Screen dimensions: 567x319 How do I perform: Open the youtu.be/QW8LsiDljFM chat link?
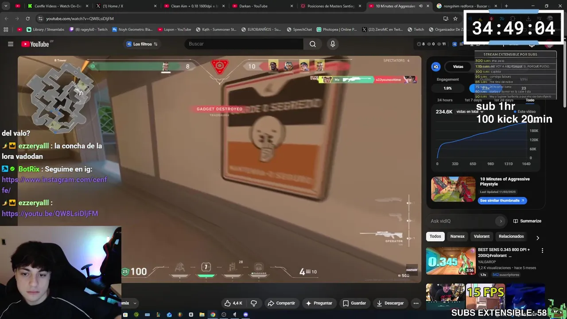tap(50, 214)
